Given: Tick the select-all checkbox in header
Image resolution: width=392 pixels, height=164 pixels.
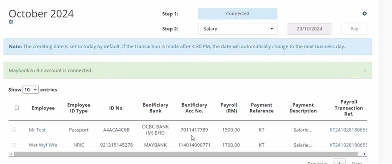Looking at the screenshot, I should (x=17, y=108).
